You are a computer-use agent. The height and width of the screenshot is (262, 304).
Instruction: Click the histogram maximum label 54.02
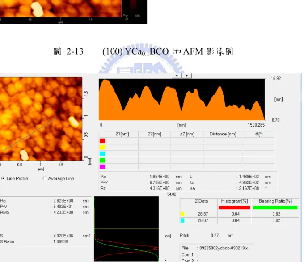tap(172, 194)
